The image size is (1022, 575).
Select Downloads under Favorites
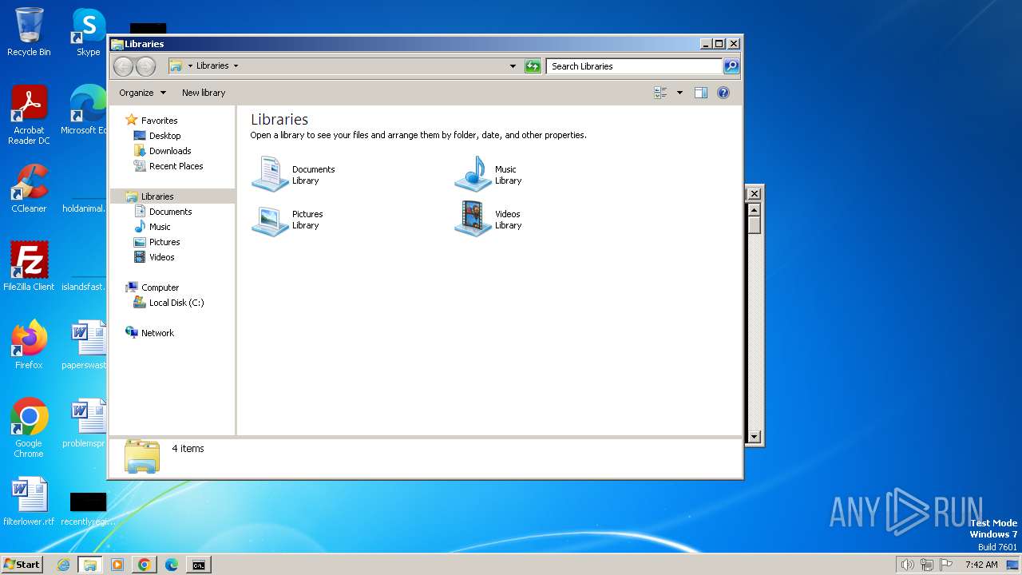[170, 151]
